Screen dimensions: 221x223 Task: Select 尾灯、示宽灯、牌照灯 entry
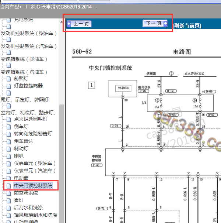click(25, 100)
